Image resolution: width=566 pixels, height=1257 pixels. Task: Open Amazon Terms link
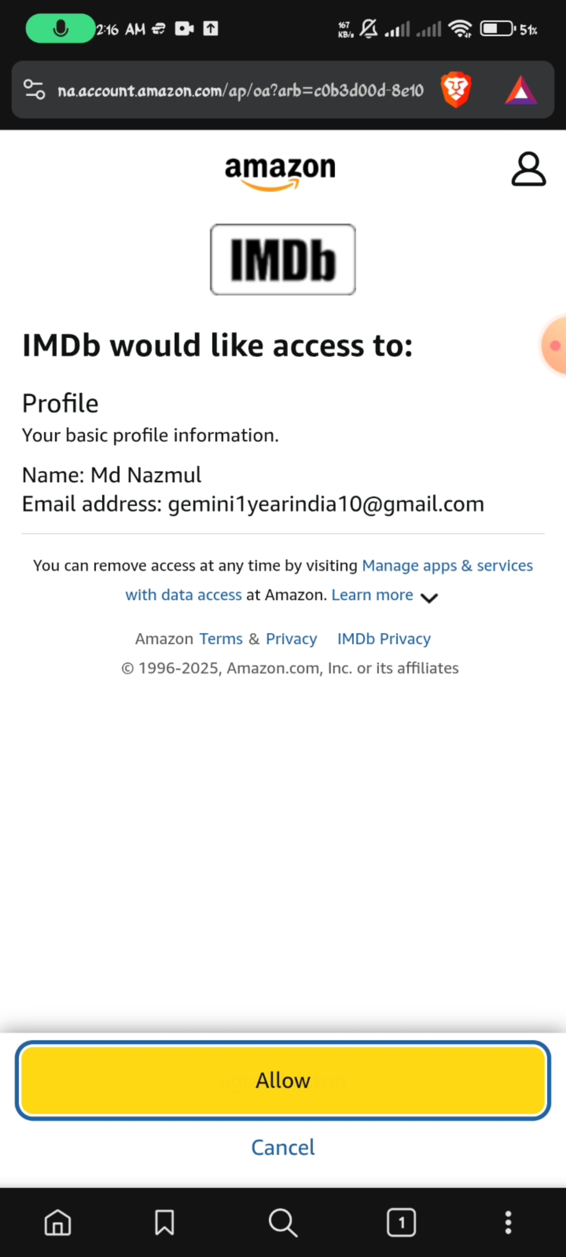tap(221, 639)
